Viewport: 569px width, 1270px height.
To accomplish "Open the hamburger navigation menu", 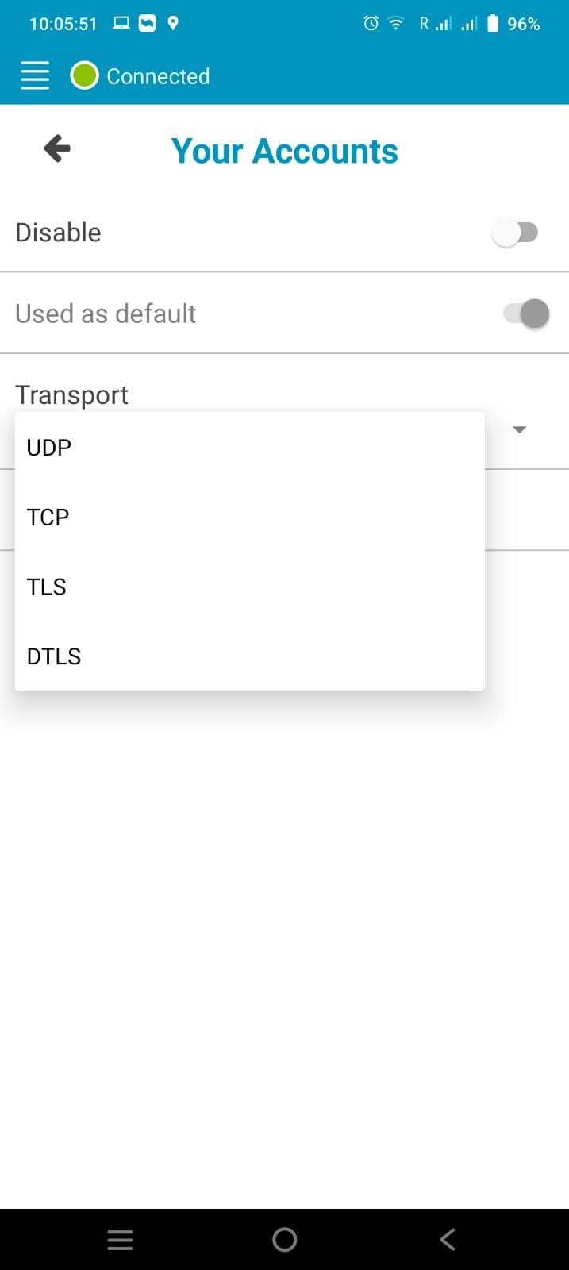I will (35, 75).
